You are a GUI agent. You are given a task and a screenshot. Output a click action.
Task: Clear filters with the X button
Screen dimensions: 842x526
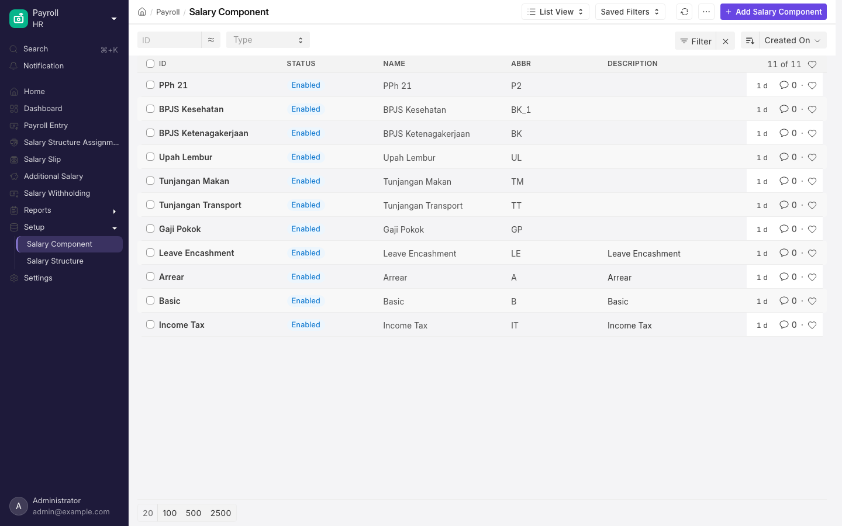pos(726,41)
